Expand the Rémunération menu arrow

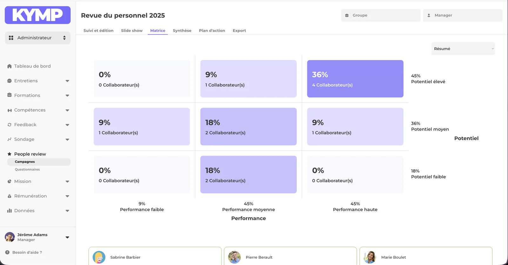point(67,196)
